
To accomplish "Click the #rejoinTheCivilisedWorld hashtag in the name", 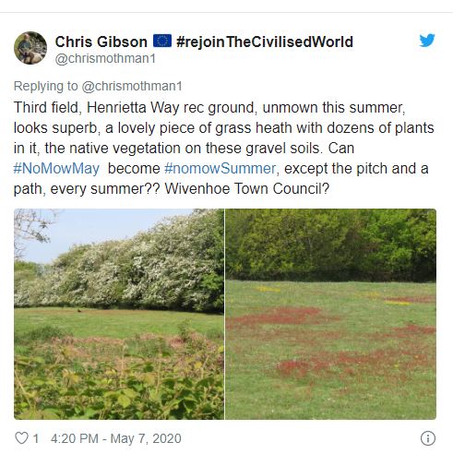I will [x=265, y=42].
